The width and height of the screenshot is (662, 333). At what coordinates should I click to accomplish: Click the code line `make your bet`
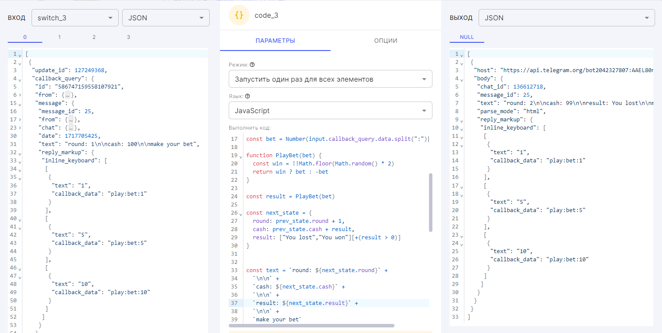[277, 320]
